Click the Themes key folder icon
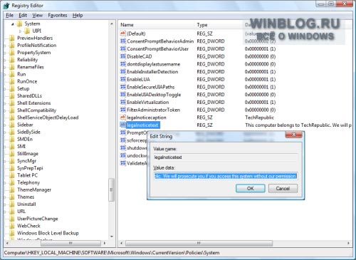This screenshot has width=356, height=260. 12,197
